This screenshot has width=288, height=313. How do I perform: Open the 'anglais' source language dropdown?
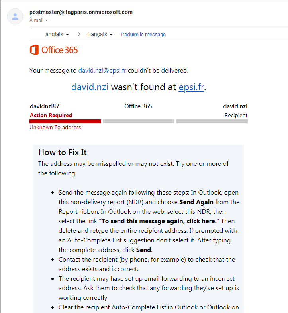point(57,34)
